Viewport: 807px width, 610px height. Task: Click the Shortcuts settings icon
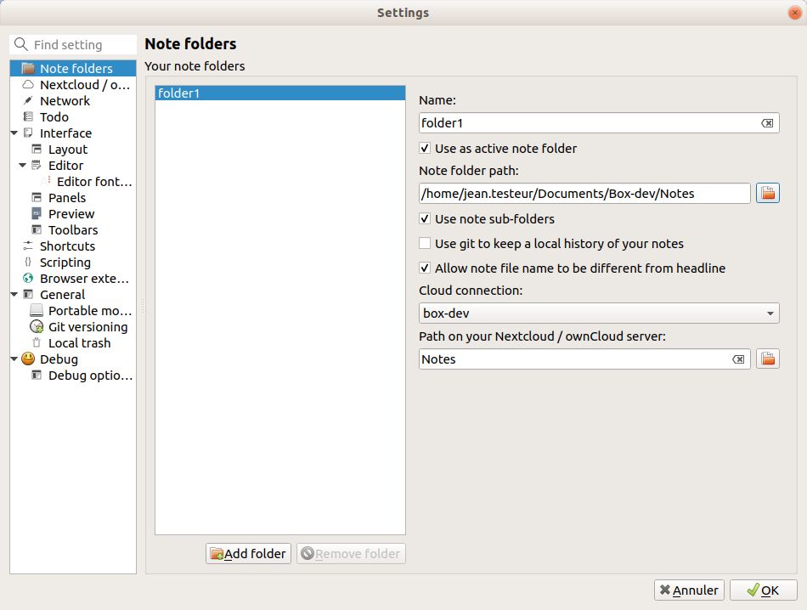[26, 246]
